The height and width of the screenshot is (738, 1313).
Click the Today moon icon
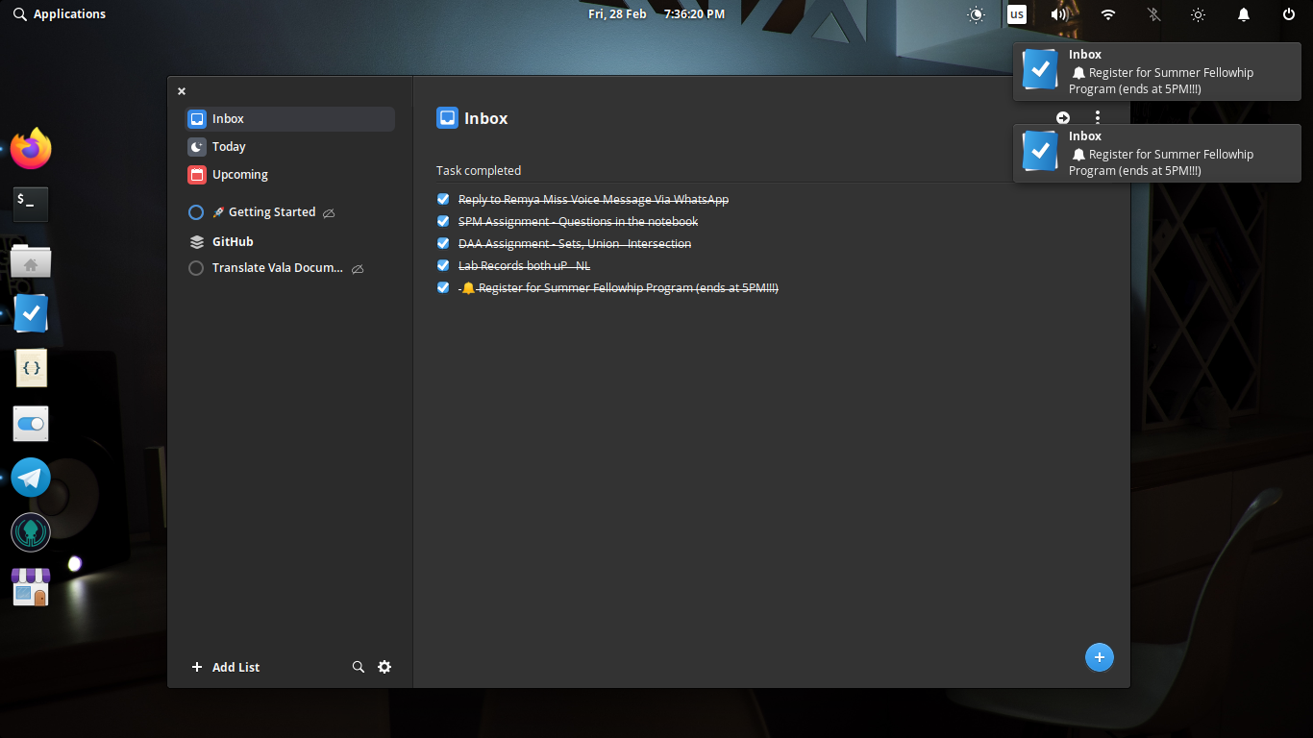click(196, 147)
